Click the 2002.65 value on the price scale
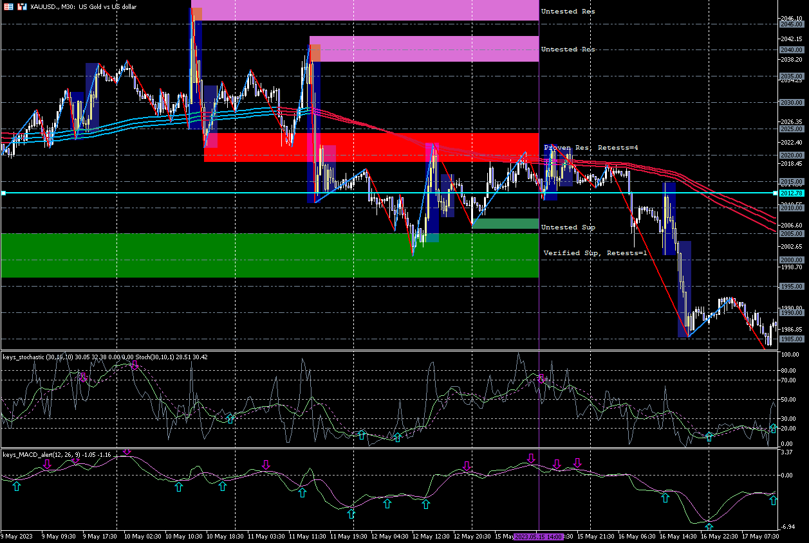The image size is (809, 543). (x=791, y=246)
